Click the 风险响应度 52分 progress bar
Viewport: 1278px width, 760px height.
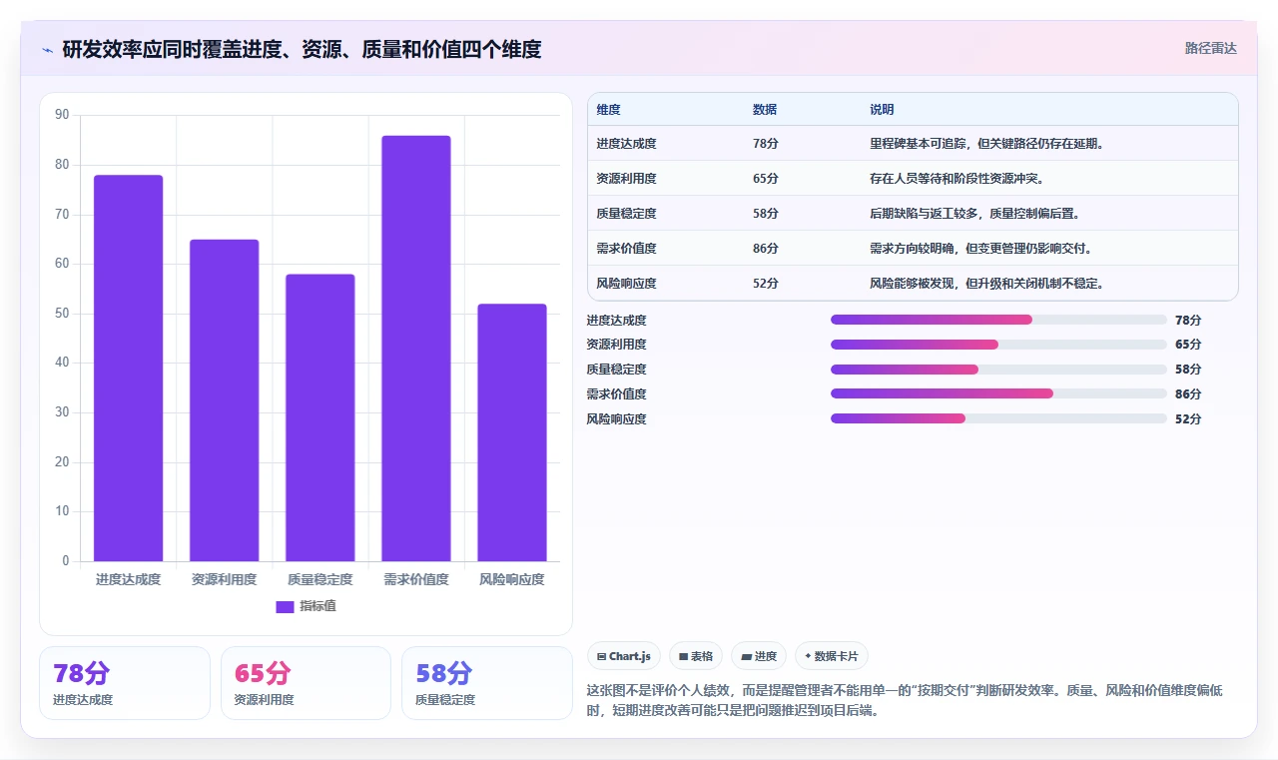coord(998,418)
